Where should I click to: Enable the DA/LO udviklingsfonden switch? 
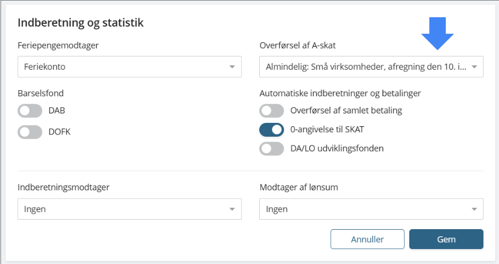point(271,148)
